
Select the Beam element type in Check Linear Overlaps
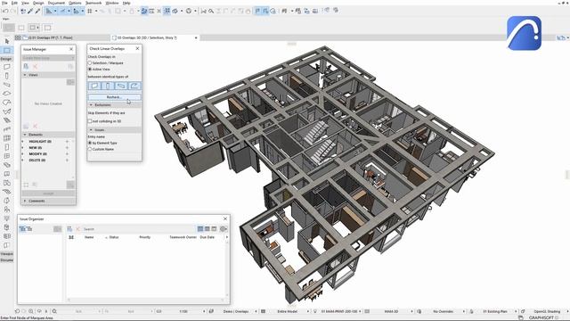coord(121,86)
